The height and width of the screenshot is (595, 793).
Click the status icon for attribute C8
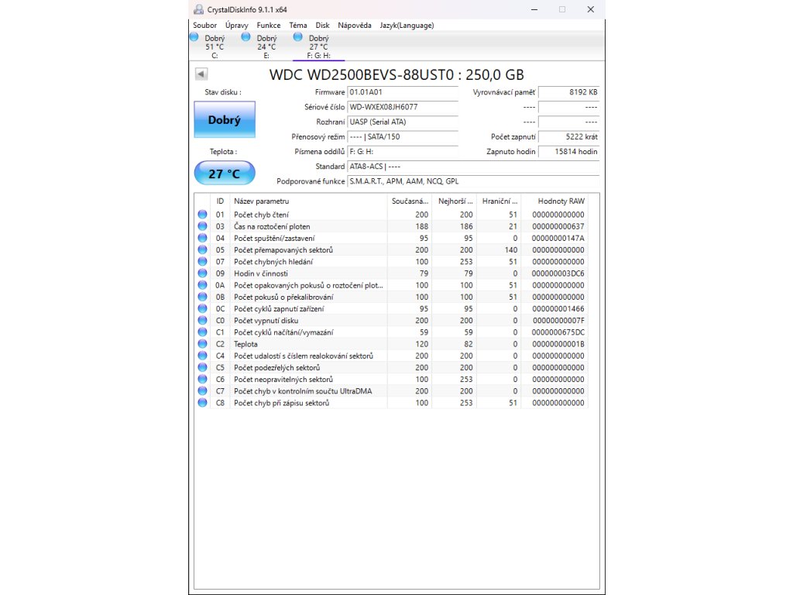pos(203,403)
